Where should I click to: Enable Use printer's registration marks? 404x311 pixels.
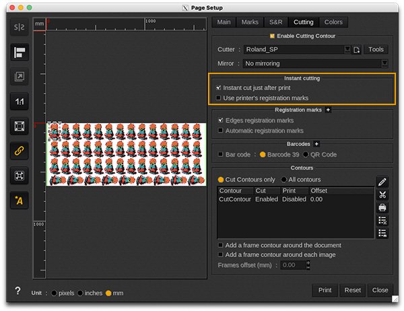(x=218, y=98)
